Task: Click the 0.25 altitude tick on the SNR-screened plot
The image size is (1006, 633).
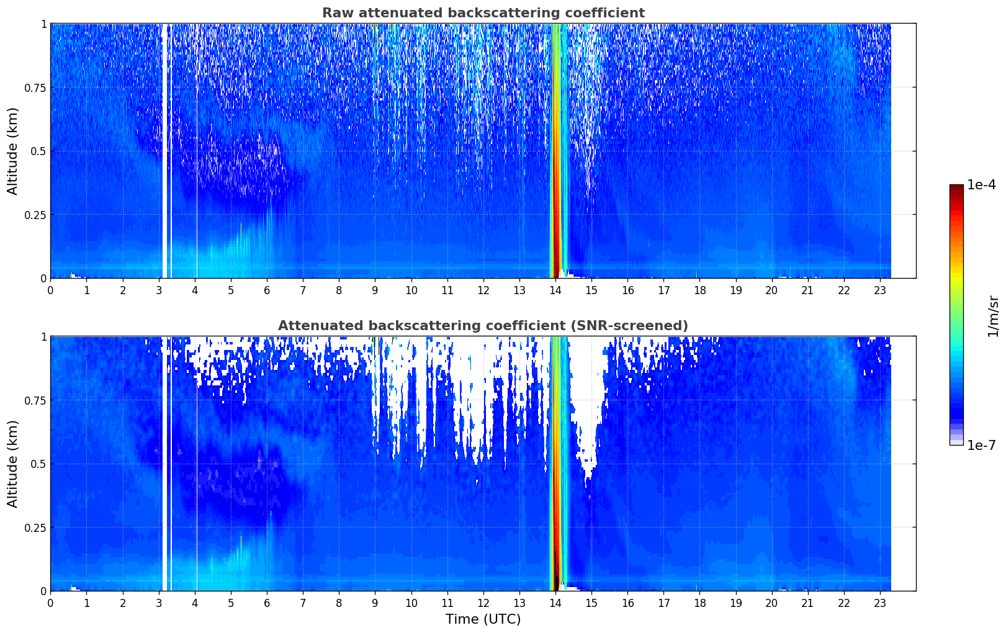Action: tap(35, 527)
